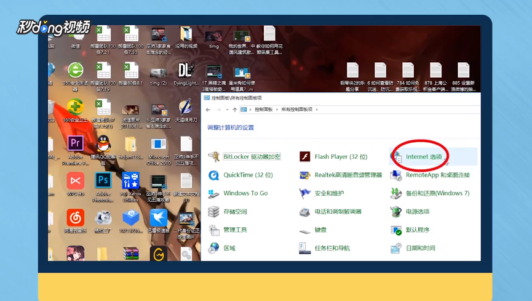
Task: Select 天涯明月刀 desktop shortcut
Action: 186,111
